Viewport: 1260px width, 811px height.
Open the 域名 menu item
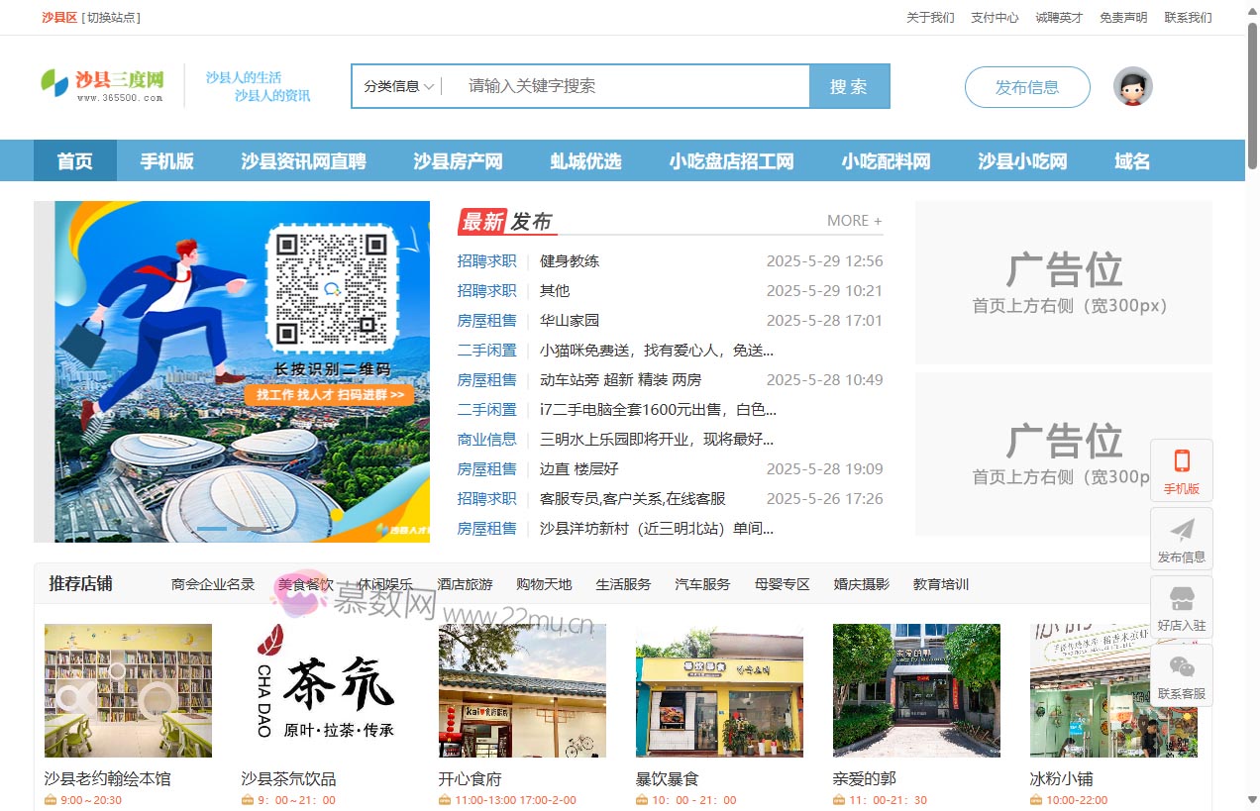[1131, 160]
